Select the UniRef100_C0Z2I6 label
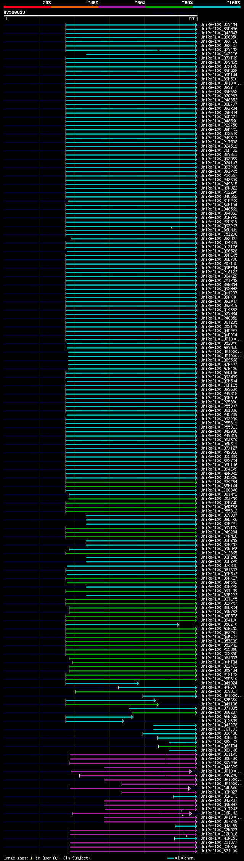 click(219, 54)
